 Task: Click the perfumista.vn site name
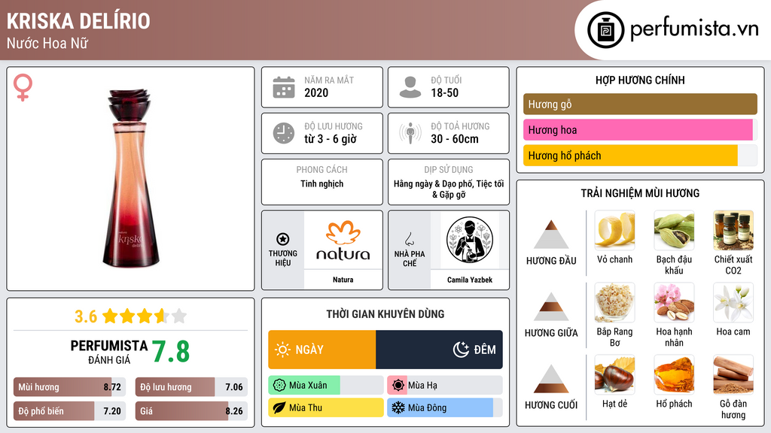694,29
